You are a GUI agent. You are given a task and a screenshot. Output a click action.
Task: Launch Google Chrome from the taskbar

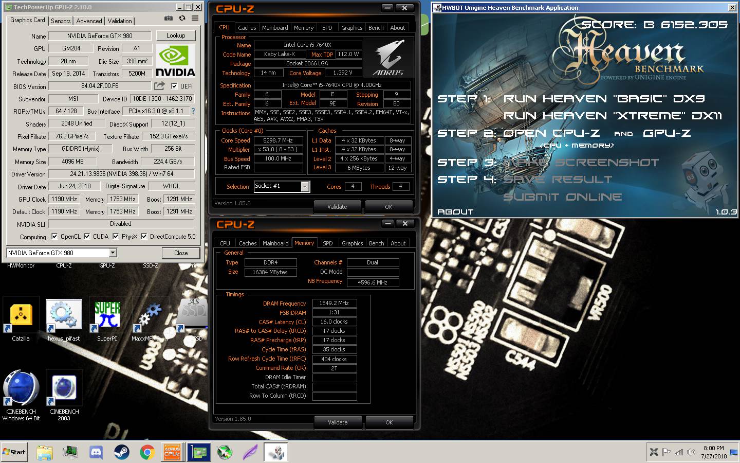[x=147, y=452]
